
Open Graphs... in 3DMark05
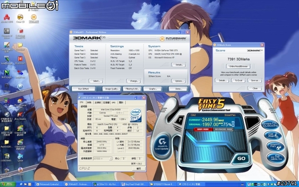[x=153, y=89]
